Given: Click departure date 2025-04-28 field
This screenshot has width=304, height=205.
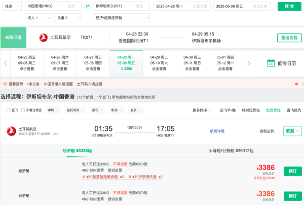Looking at the screenshot, I should click(182, 6).
